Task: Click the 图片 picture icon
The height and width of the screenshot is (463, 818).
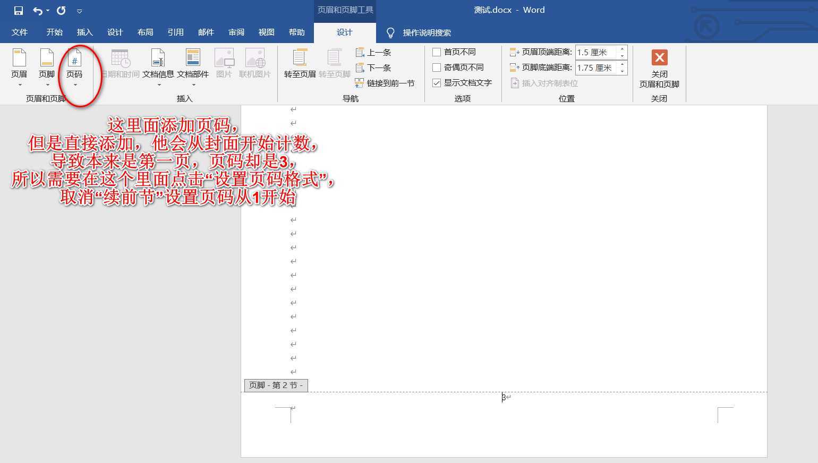Action: 224,64
